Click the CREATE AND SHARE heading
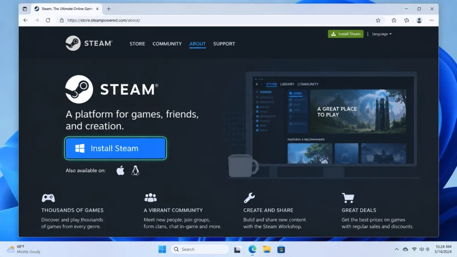 (x=268, y=210)
